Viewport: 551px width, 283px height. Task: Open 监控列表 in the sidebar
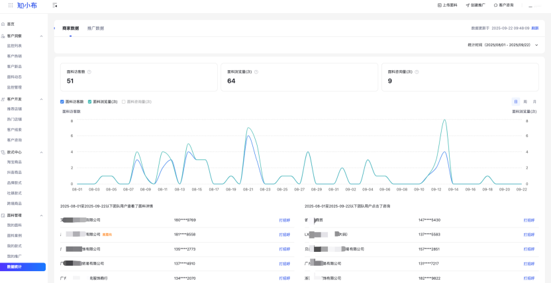(x=15, y=46)
